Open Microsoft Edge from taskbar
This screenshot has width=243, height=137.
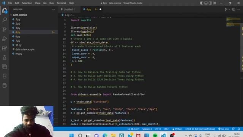pyautogui.click(x=105, y=135)
